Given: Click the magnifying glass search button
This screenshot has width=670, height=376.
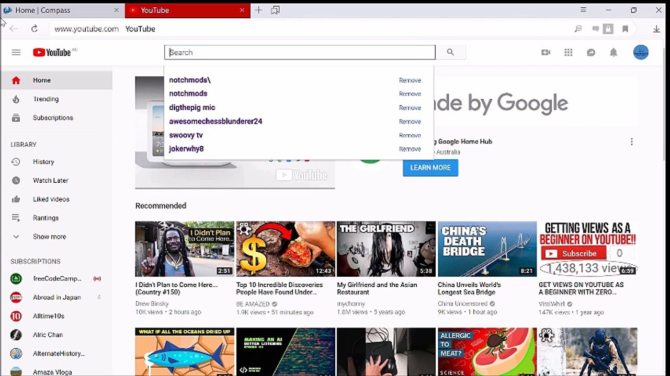Looking at the screenshot, I should pos(450,52).
